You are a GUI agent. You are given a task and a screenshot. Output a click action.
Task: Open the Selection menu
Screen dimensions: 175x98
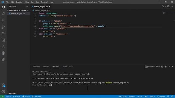[x=19, y=2]
